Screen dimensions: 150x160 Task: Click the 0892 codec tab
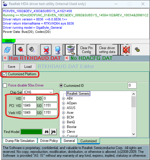pyautogui.click(x=9, y=41)
